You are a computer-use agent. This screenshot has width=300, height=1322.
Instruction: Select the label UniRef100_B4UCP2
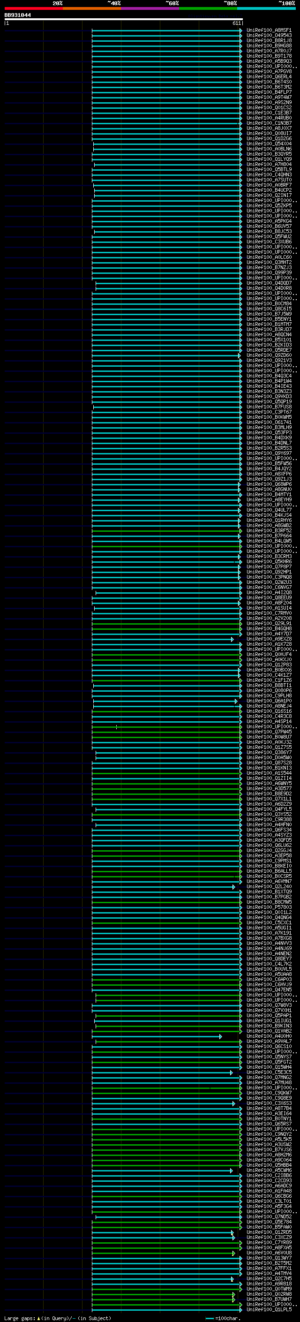click(269, 190)
